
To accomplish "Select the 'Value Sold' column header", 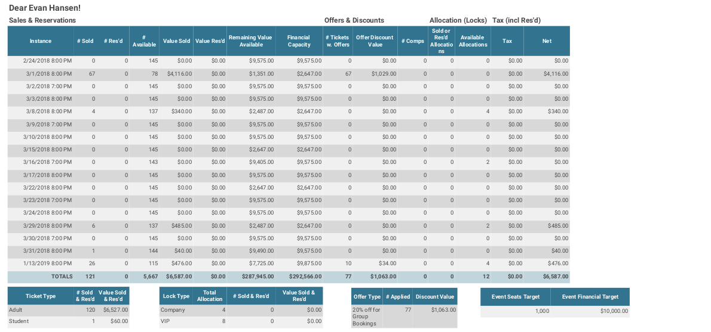I will click(x=176, y=41).
